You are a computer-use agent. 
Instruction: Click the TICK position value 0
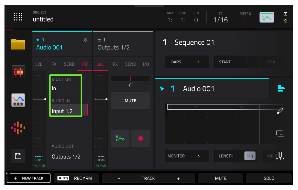(x=196, y=20)
